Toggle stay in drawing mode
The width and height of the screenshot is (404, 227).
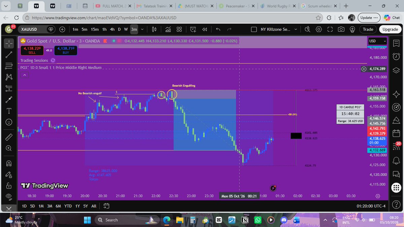click(x=9, y=175)
